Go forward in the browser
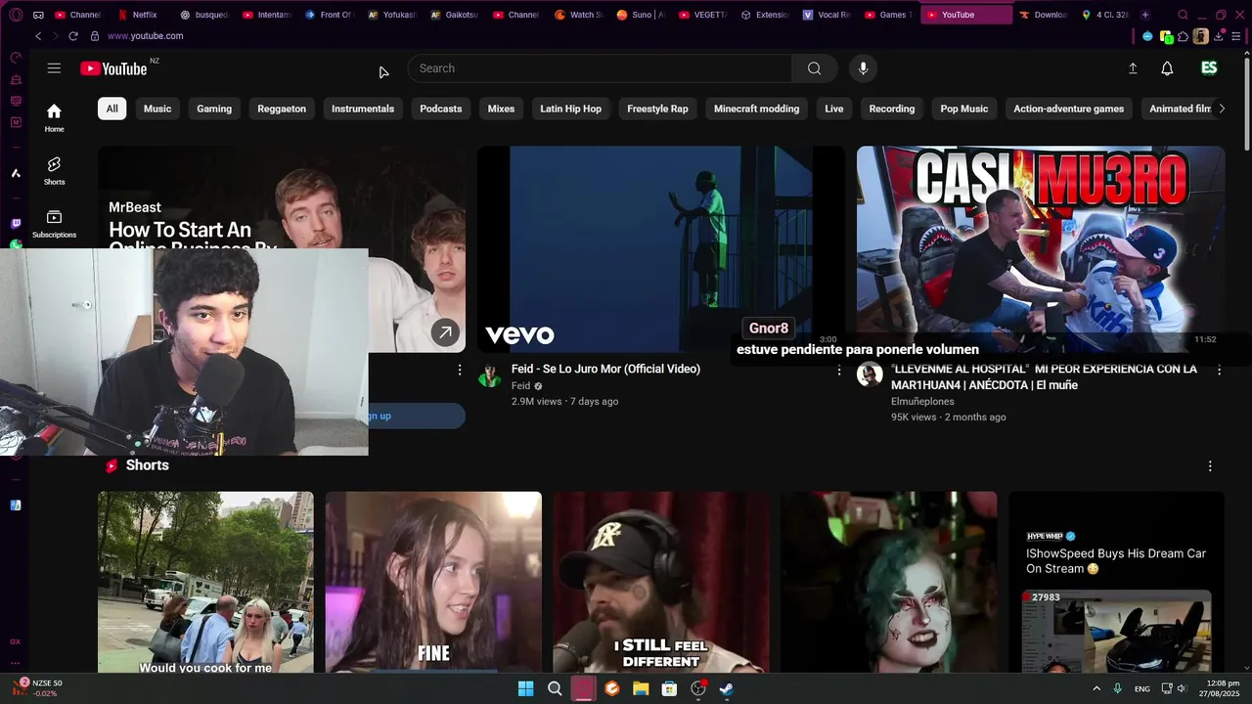 pos(55,36)
